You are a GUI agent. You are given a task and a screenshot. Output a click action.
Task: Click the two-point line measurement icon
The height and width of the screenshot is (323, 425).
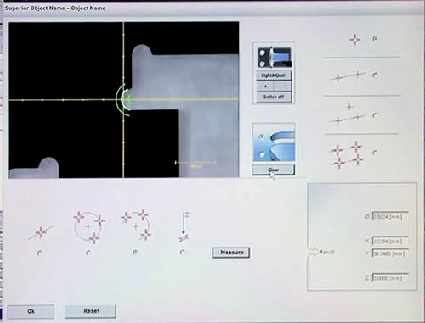[x=348, y=75]
